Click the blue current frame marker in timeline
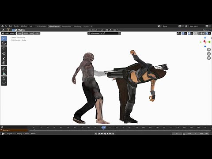 [103, 127]
